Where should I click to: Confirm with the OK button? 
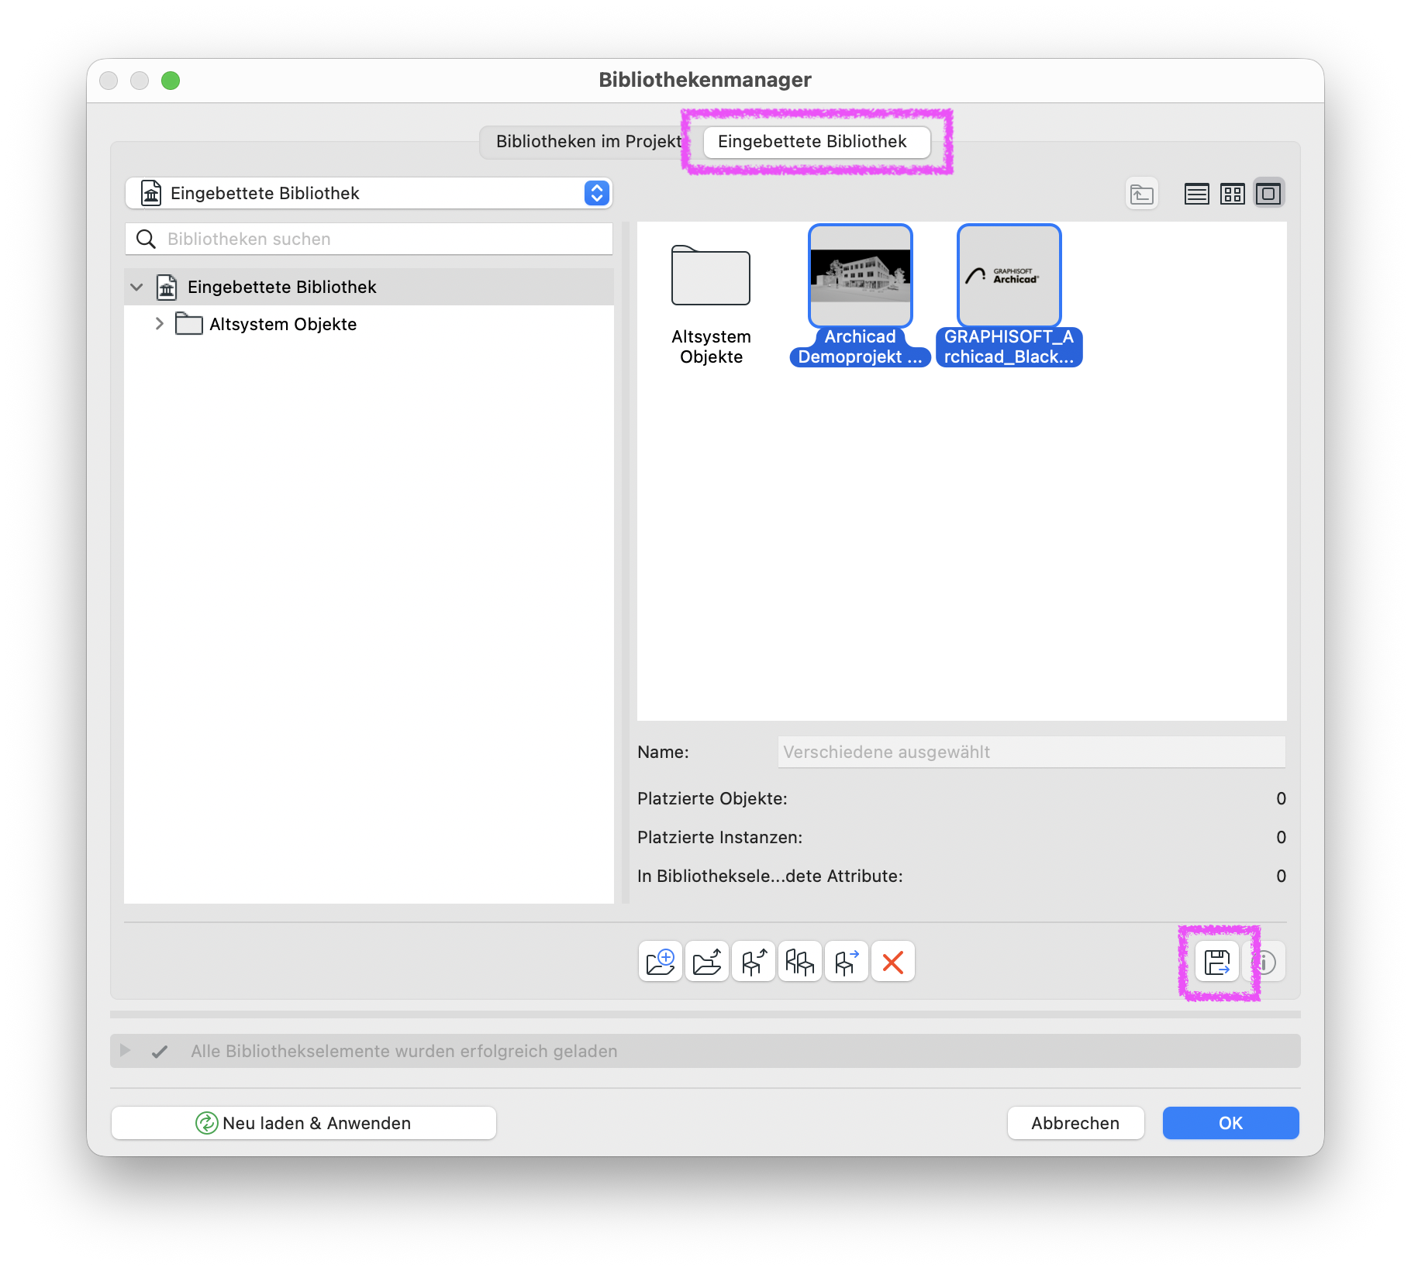point(1230,1123)
